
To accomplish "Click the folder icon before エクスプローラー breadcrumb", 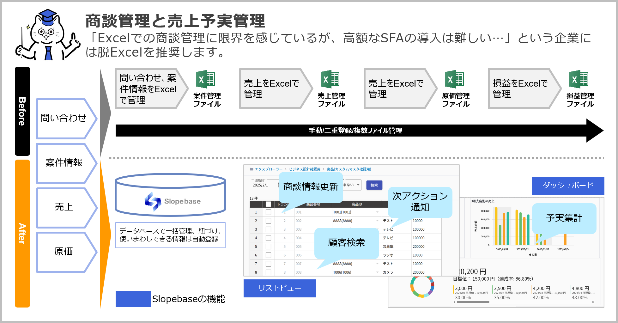I will coord(251,169).
